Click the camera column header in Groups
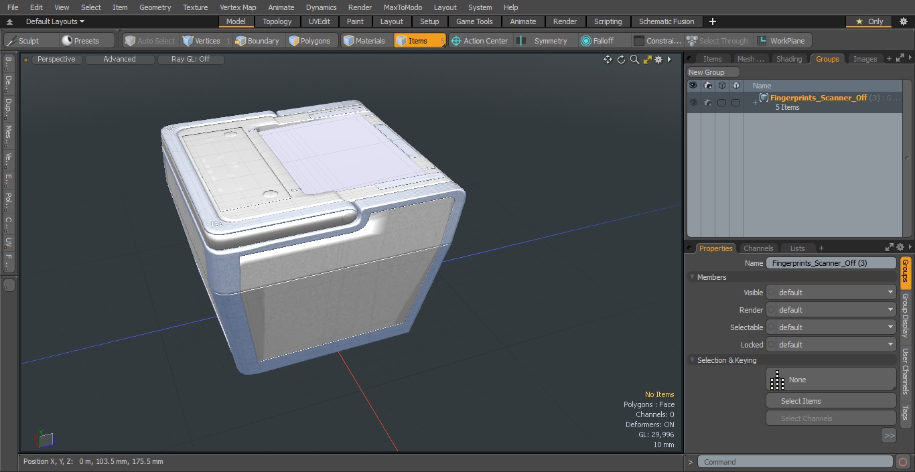This screenshot has width=915, height=472. point(707,86)
